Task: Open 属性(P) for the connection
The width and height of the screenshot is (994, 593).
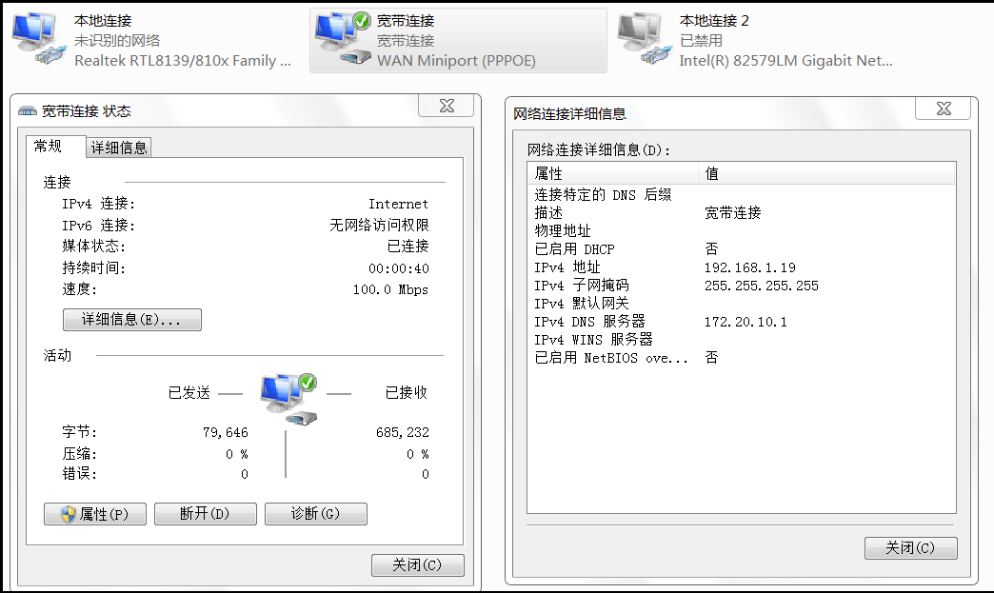Action: pyautogui.click(x=94, y=513)
